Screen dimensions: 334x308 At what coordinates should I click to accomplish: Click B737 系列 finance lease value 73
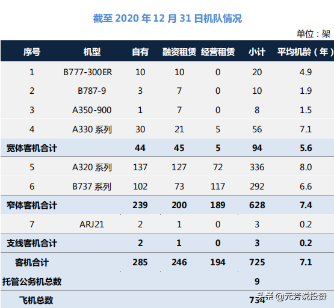(x=179, y=186)
